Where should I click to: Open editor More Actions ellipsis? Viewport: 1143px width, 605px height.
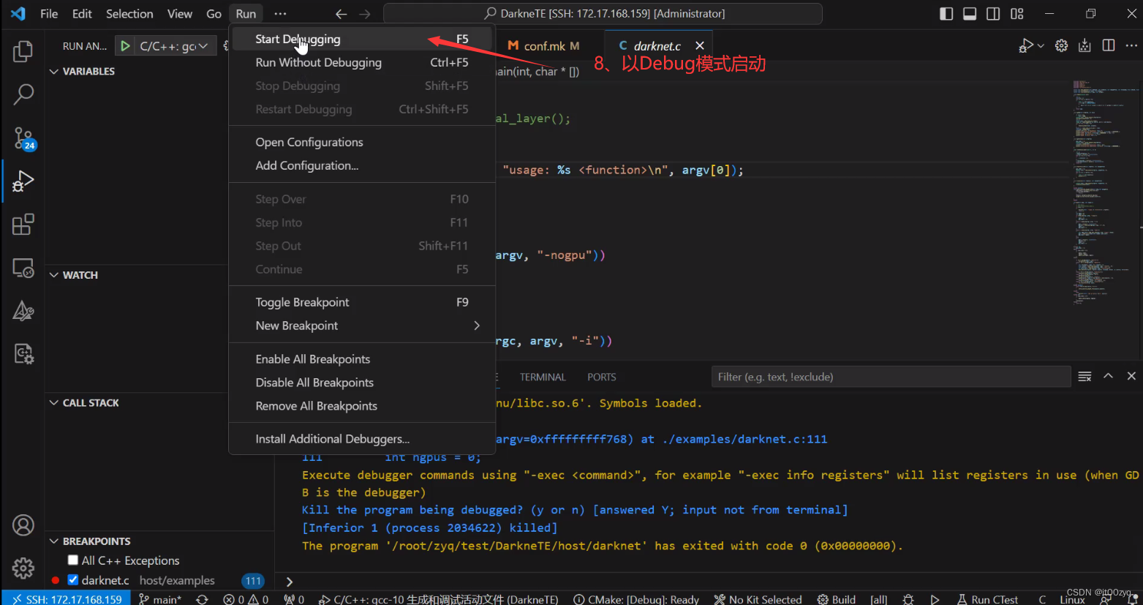tap(1132, 45)
